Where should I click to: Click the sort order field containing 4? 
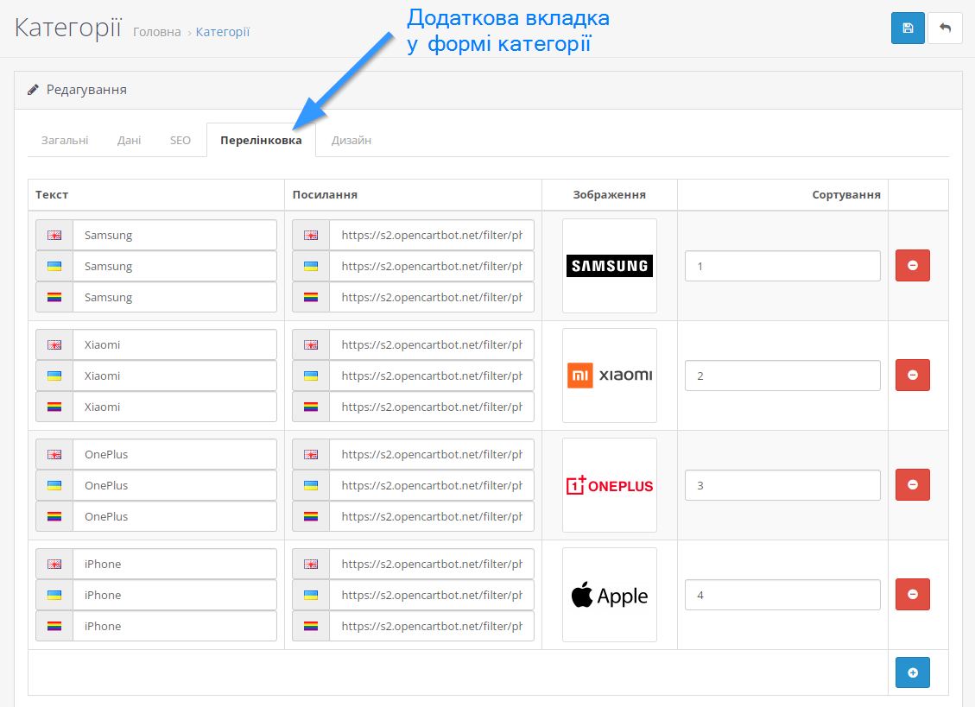[x=782, y=595]
